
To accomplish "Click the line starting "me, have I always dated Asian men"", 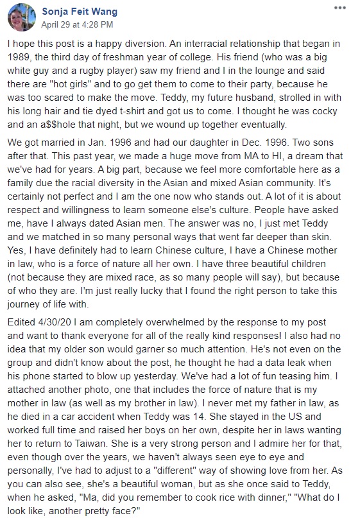I will click(167, 223).
